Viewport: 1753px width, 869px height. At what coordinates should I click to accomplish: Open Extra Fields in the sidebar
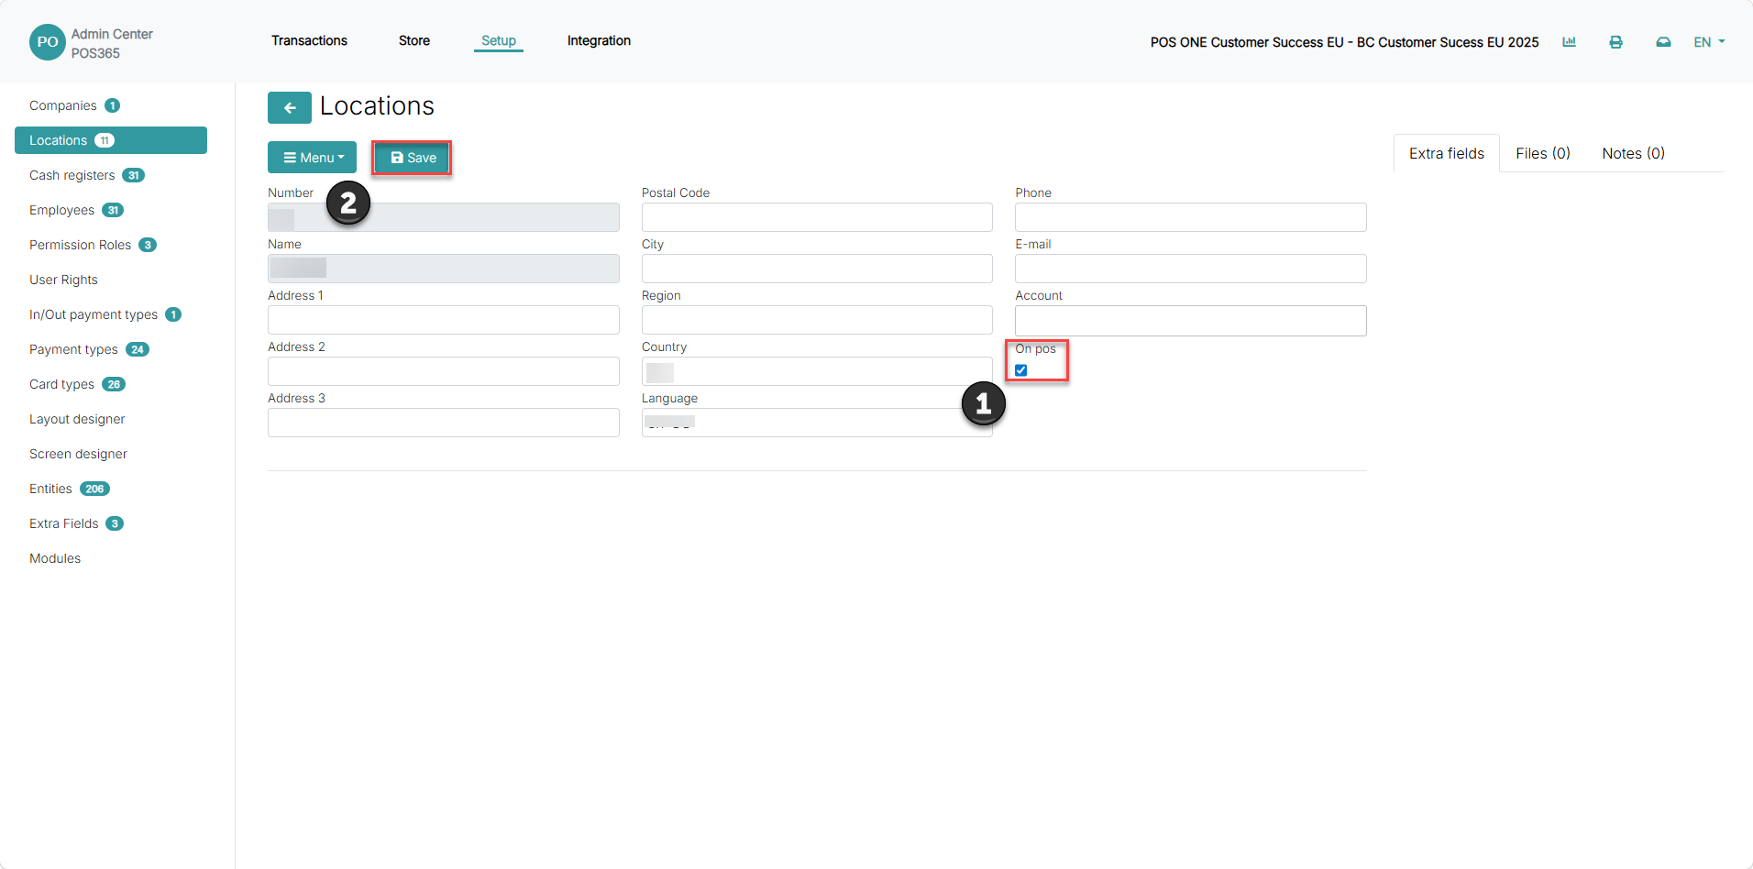coord(76,523)
